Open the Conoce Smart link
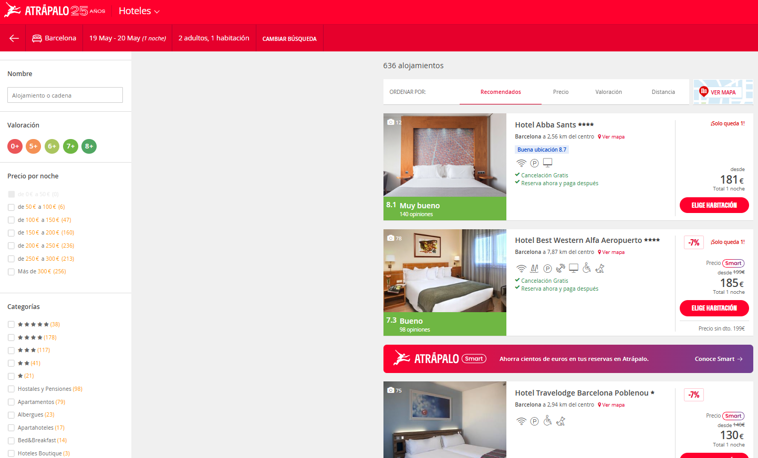This screenshot has width=758, height=458. click(x=719, y=359)
